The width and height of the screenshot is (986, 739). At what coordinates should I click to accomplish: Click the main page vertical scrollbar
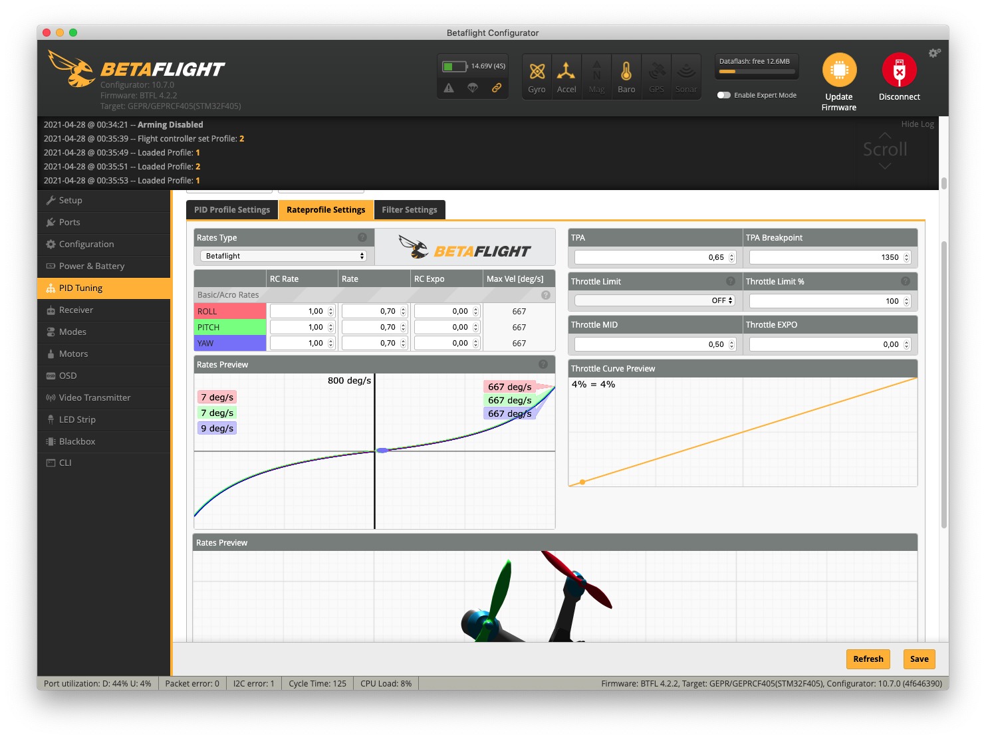tap(943, 385)
